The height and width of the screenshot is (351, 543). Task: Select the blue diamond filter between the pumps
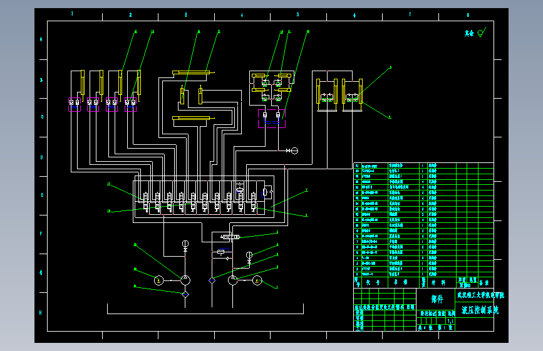[x=212, y=280]
